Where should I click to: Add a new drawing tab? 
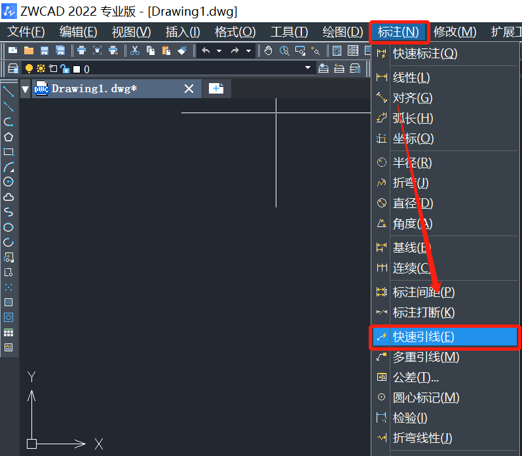pyautogui.click(x=216, y=88)
